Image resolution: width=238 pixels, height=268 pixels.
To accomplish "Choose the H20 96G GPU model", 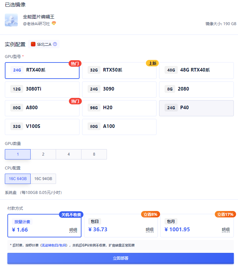I will [119, 108].
